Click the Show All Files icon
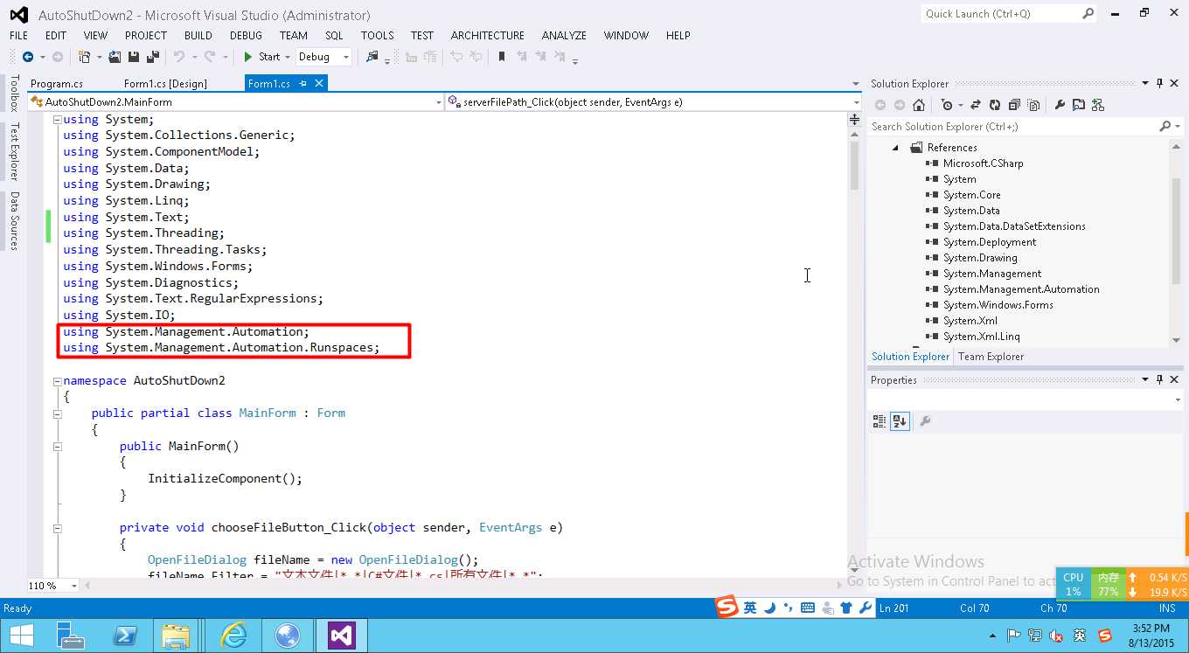The height and width of the screenshot is (653, 1189). [1033, 105]
